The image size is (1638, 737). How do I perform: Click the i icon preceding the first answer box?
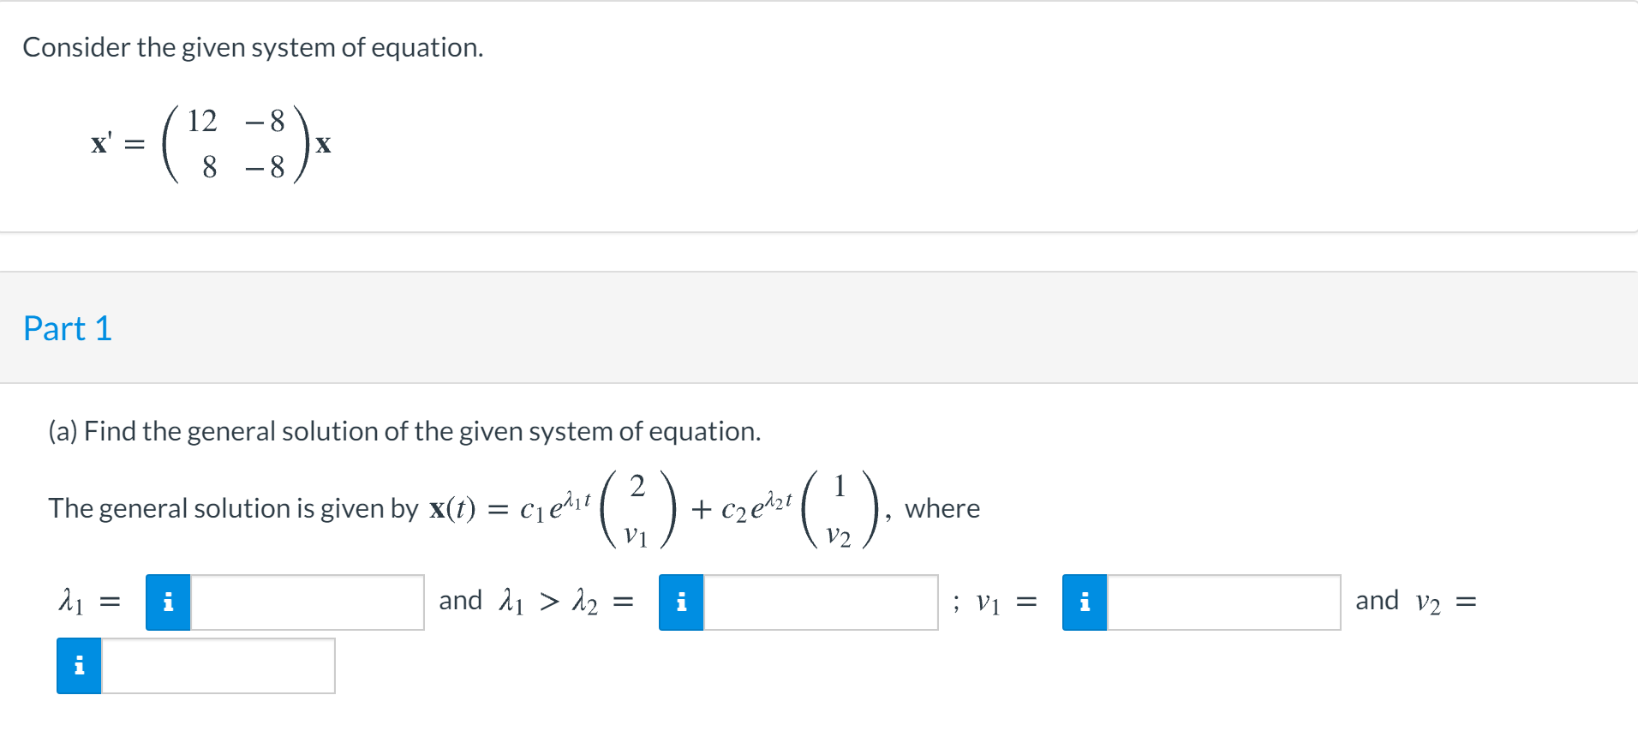click(168, 603)
